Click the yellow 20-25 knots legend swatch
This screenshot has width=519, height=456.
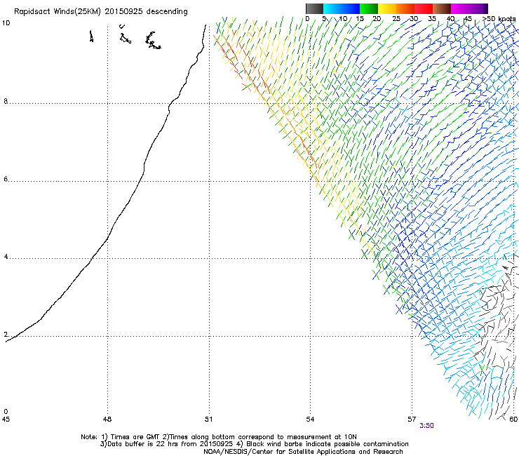tap(387, 8)
